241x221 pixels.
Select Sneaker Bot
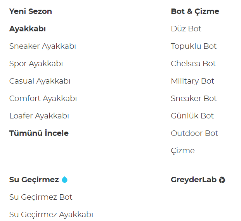[x=194, y=98]
